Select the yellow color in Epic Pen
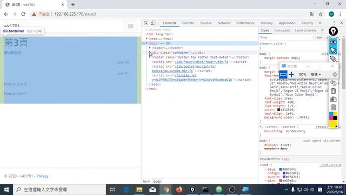Viewport: 346px width, 195px height. [x=333, y=124]
